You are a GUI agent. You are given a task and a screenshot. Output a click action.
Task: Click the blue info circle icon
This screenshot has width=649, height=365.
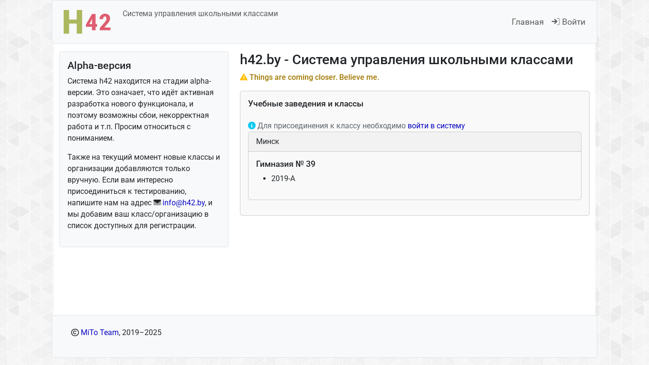coord(252,125)
